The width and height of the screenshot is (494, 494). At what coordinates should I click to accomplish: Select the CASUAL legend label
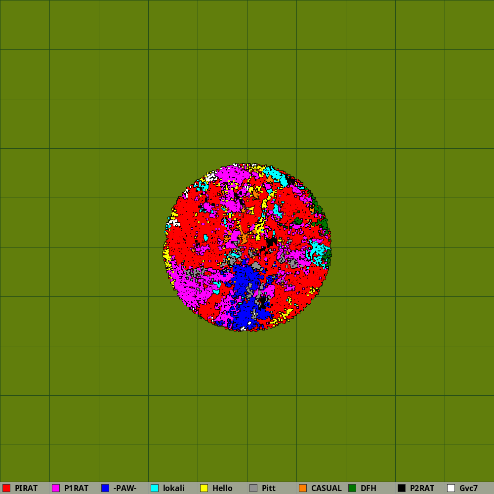[327, 489]
